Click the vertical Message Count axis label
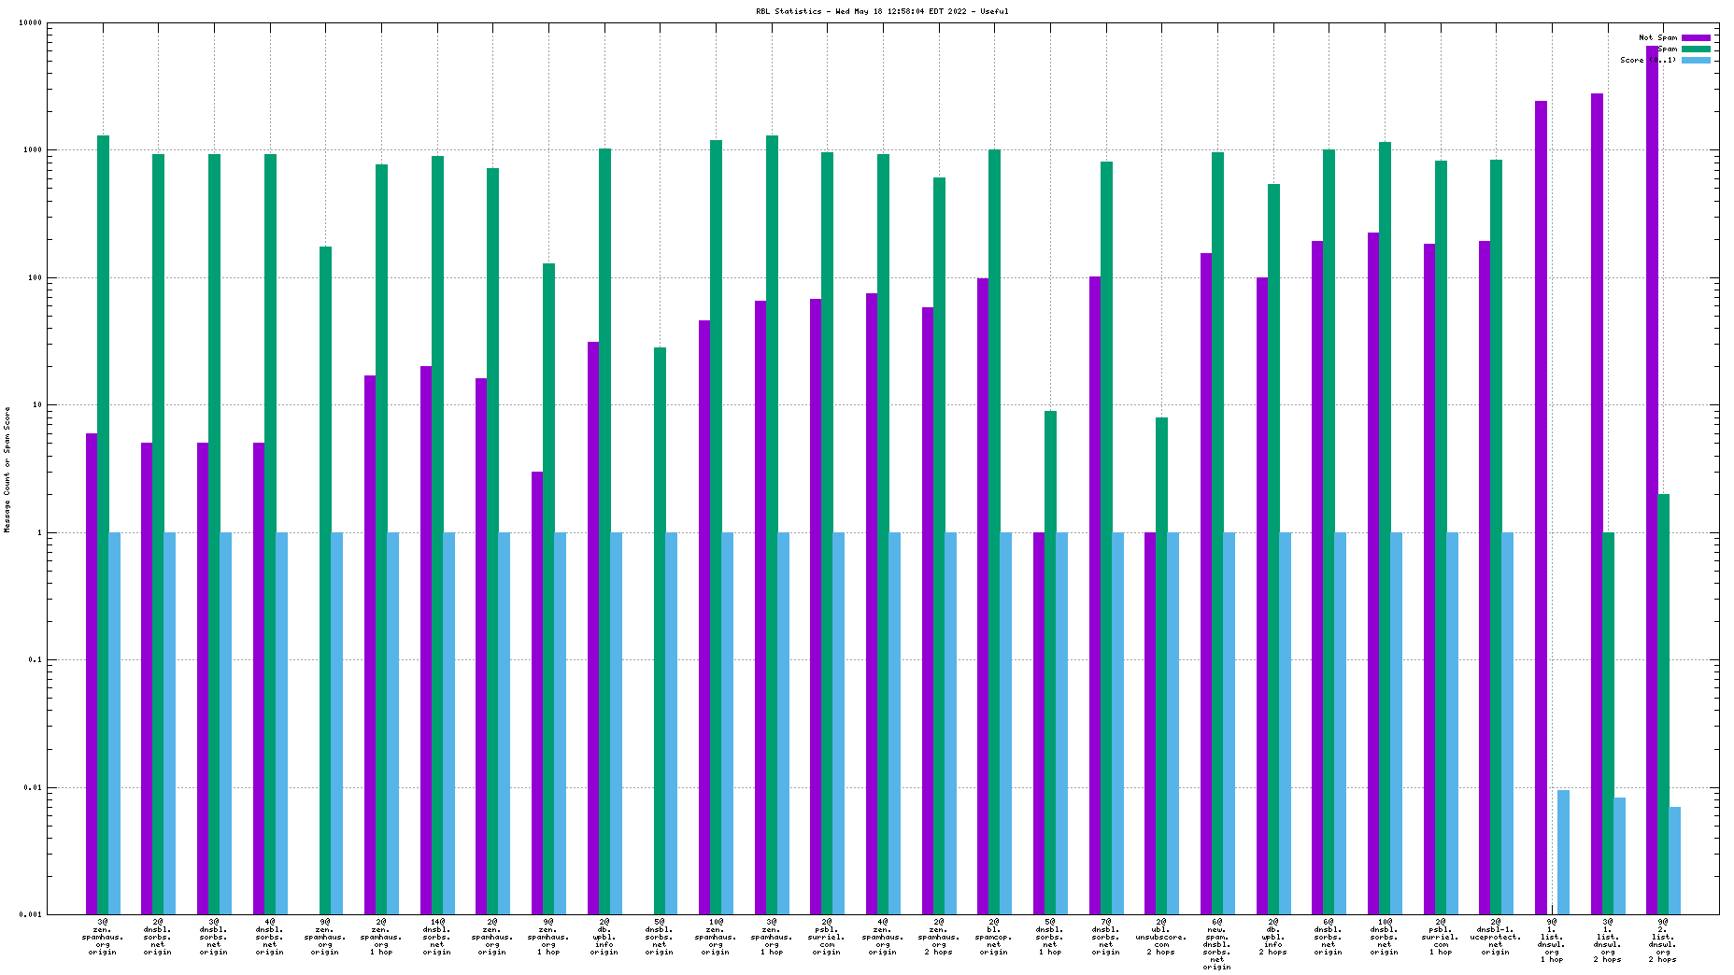This screenshot has width=1734, height=975. tap(7, 470)
